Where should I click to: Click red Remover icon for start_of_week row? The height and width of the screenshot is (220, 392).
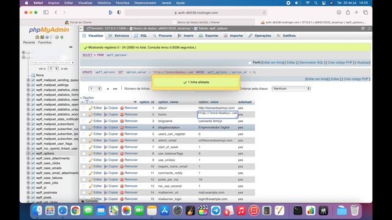pyautogui.click(x=122, y=147)
